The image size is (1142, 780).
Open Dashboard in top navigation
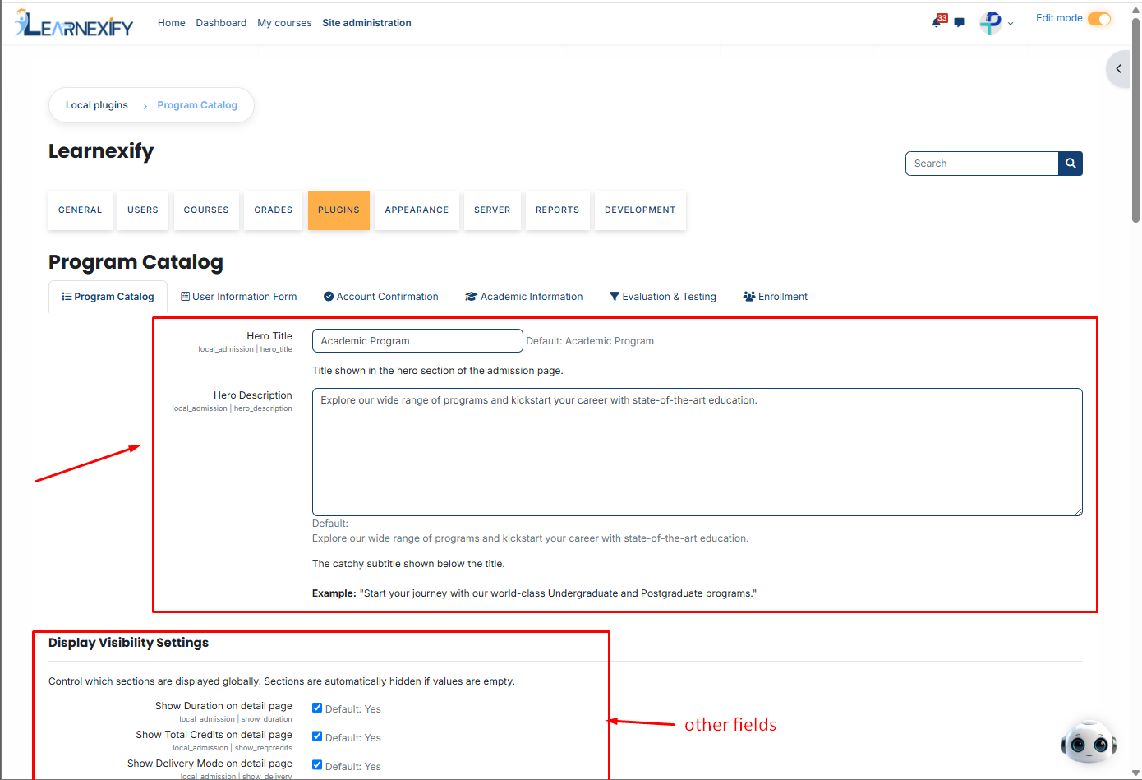(x=221, y=23)
